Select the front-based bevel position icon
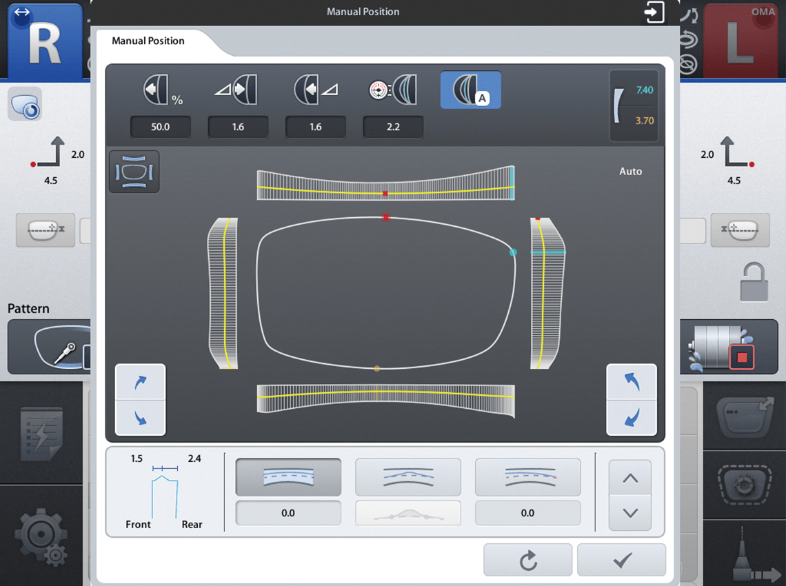 [236, 90]
